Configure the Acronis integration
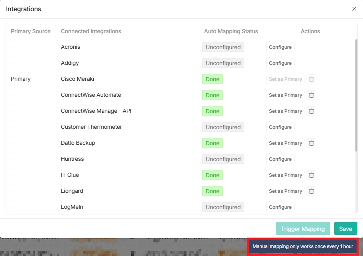The image size is (363, 256). pyautogui.click(x=280, y=47)
